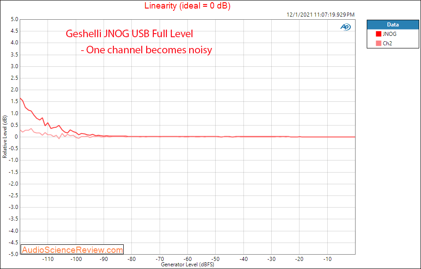421x269 pixels.
Task: Click the -2.0 y-axis tick label
Action: (14, 184)
